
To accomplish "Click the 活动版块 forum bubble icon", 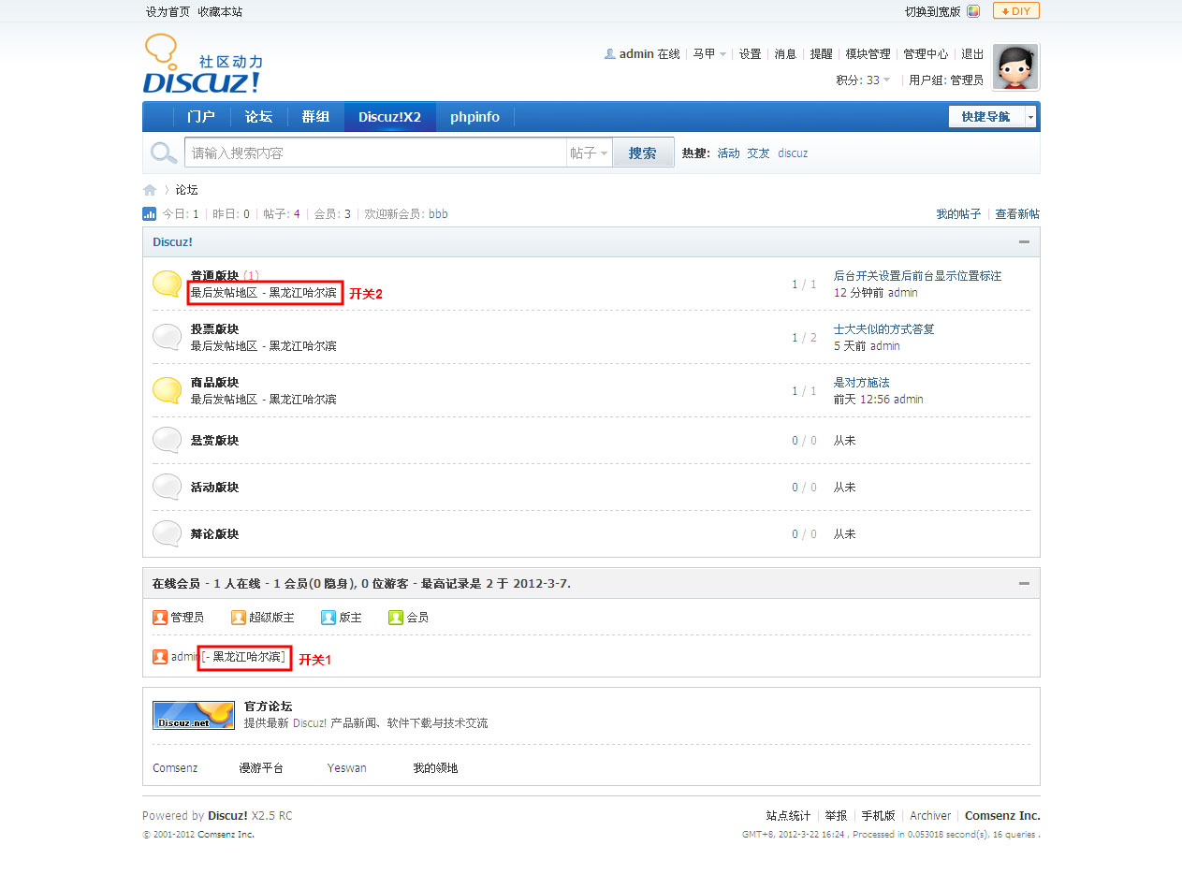I will [x=168, y=487].
